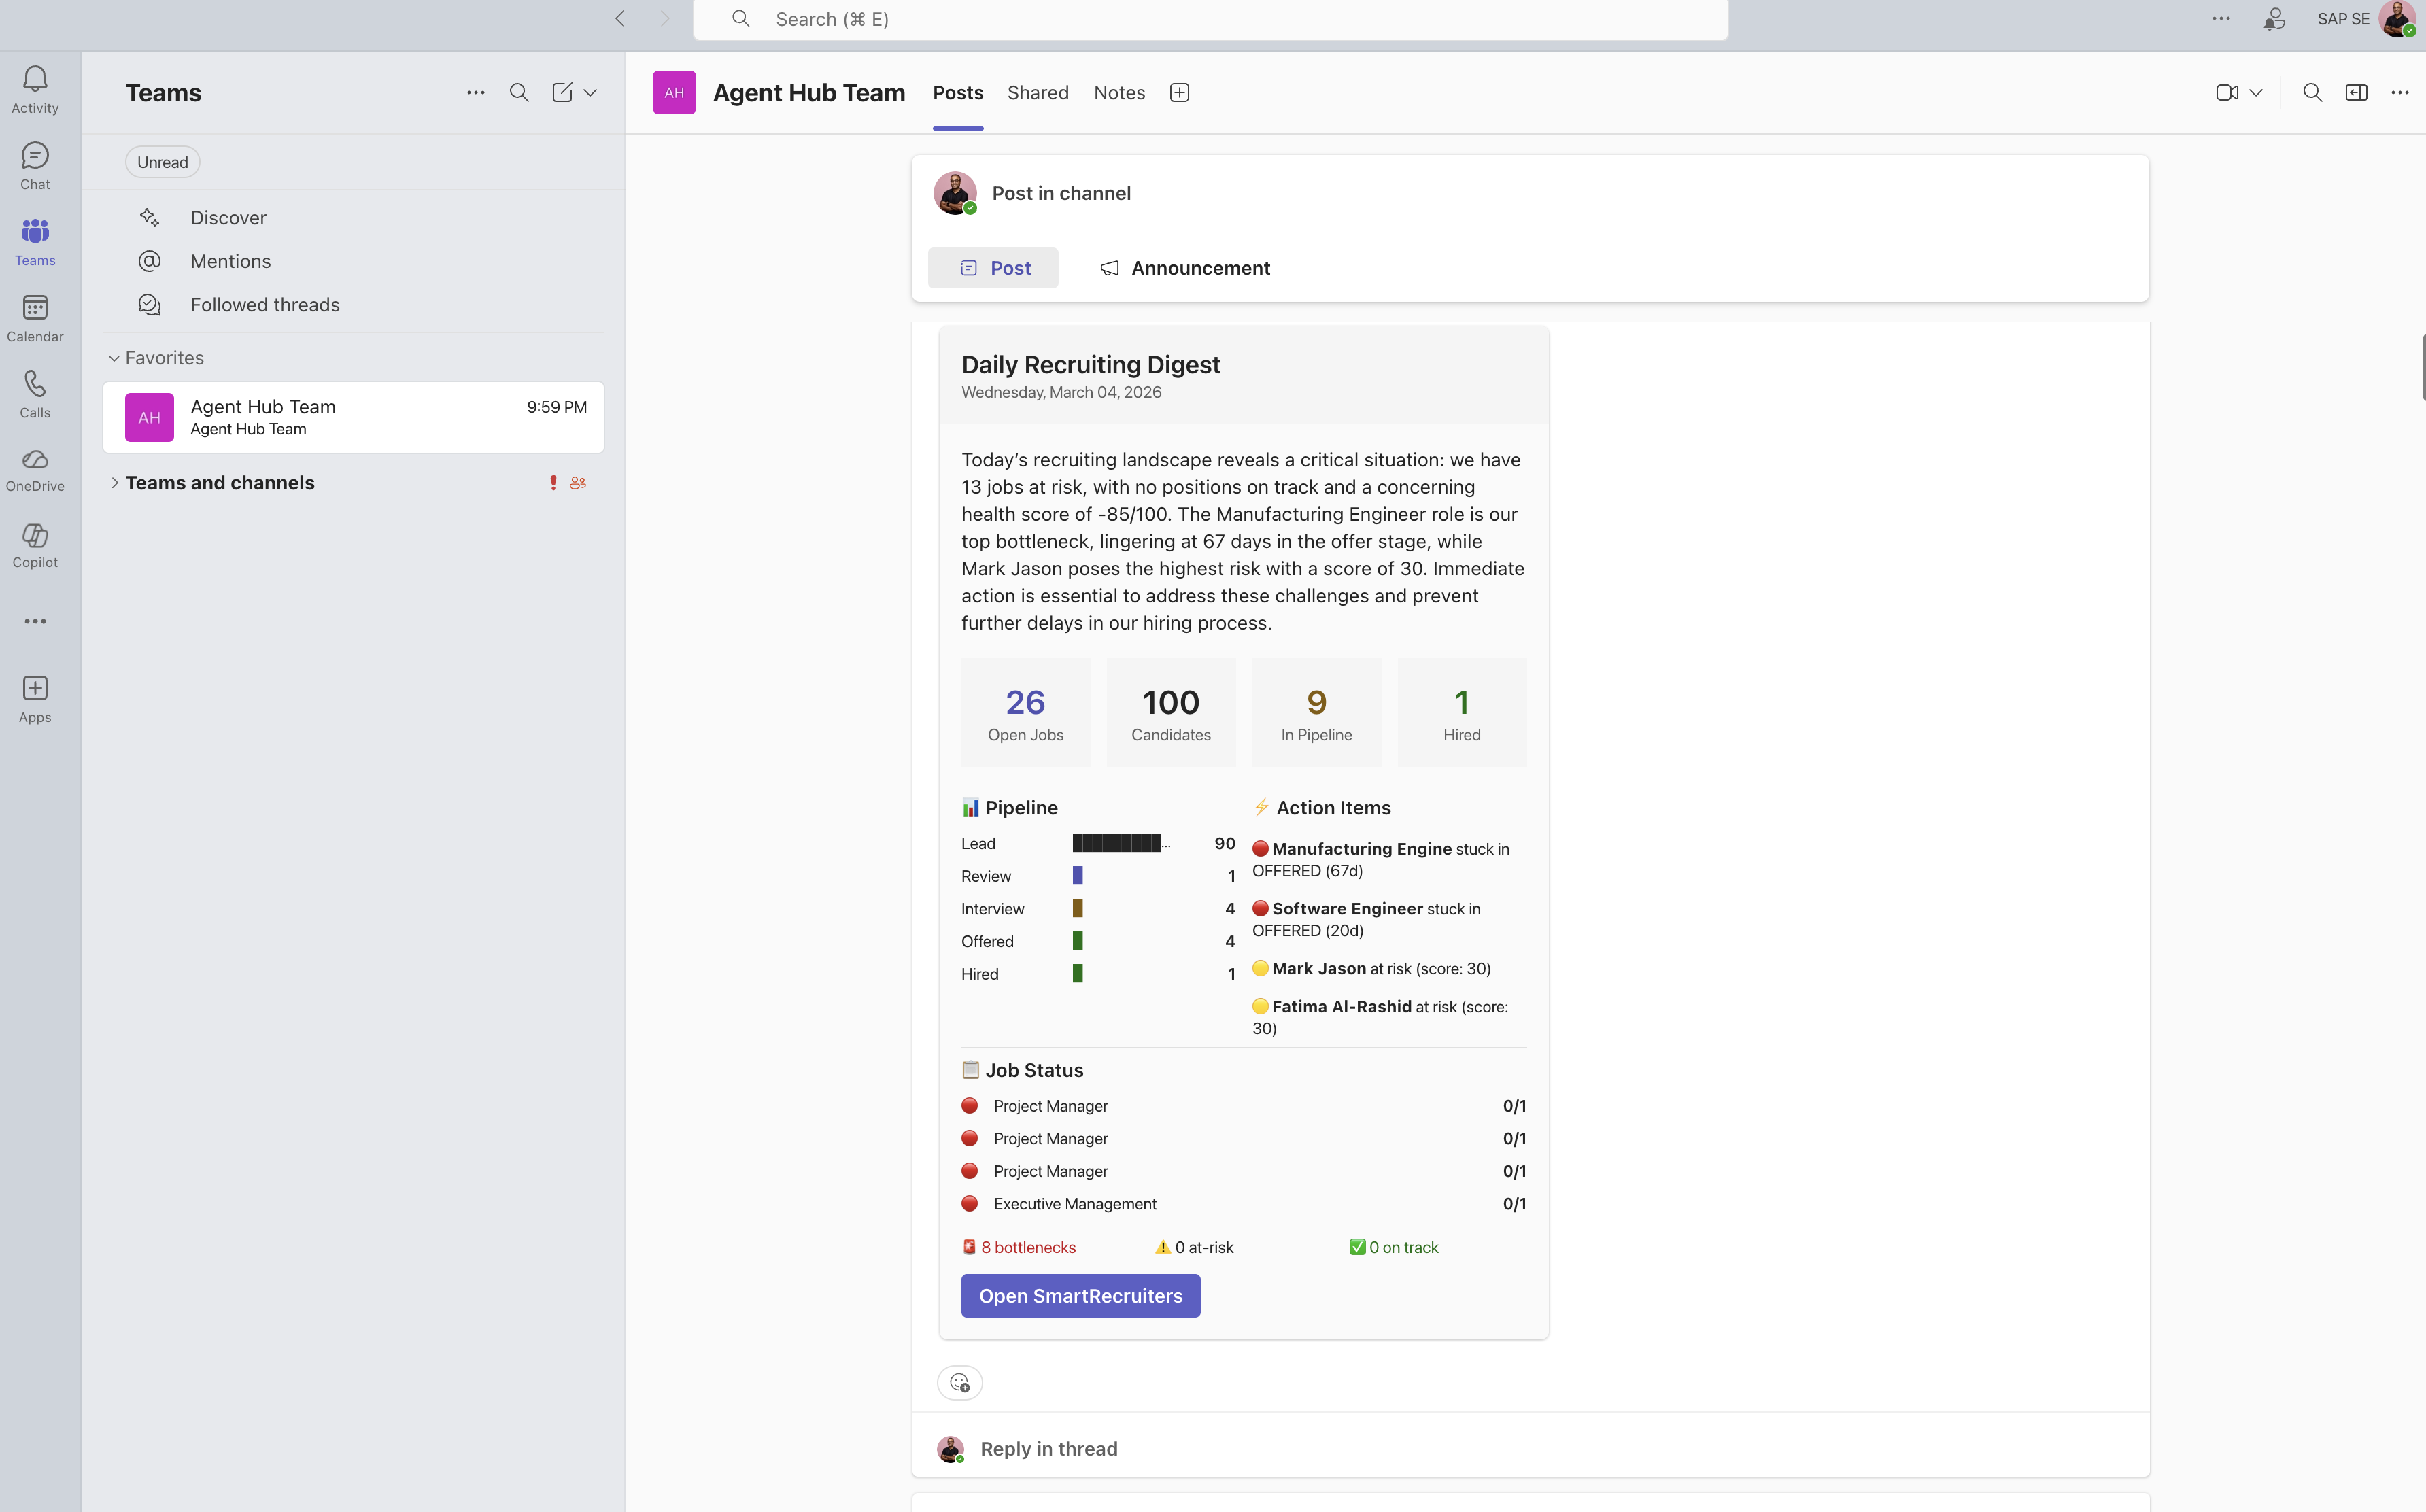
Task: Open Mentions in the Teams list
Action: [x=230, y=262]
